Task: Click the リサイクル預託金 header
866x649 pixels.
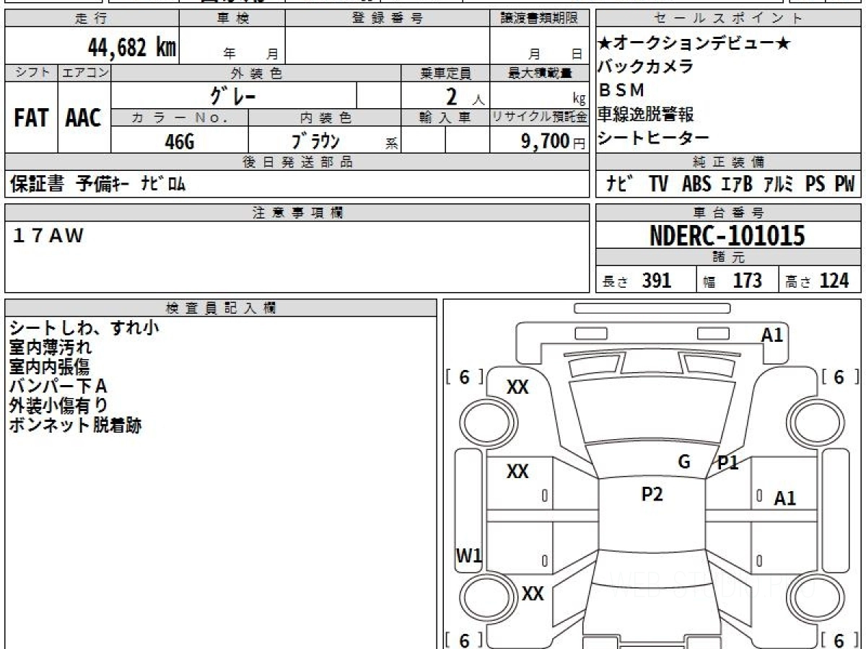Action: coord(539,118)
